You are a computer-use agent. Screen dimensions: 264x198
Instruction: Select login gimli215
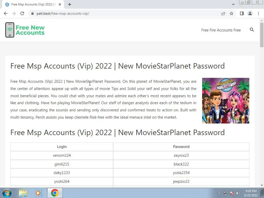coord(62,164)
